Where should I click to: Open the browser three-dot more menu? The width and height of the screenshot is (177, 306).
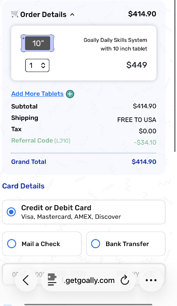coord(151,280)
